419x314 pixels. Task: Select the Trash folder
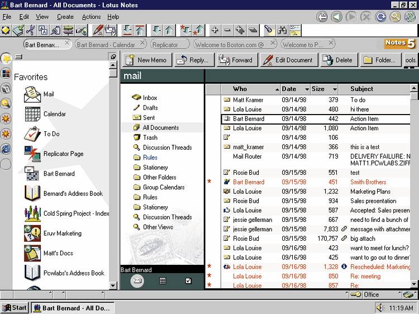tap(150, 137)
